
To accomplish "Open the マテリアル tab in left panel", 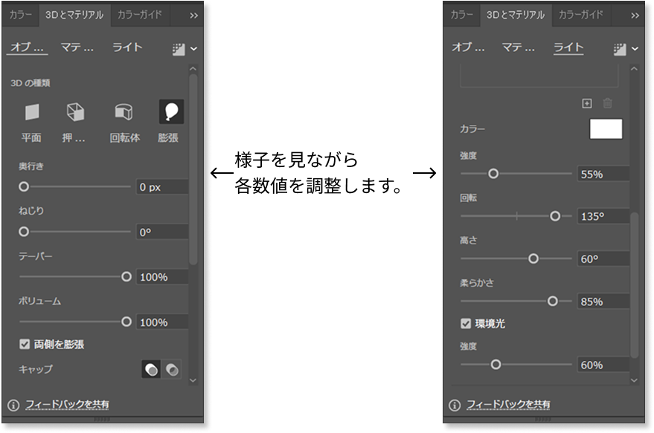I will (79, 48).
